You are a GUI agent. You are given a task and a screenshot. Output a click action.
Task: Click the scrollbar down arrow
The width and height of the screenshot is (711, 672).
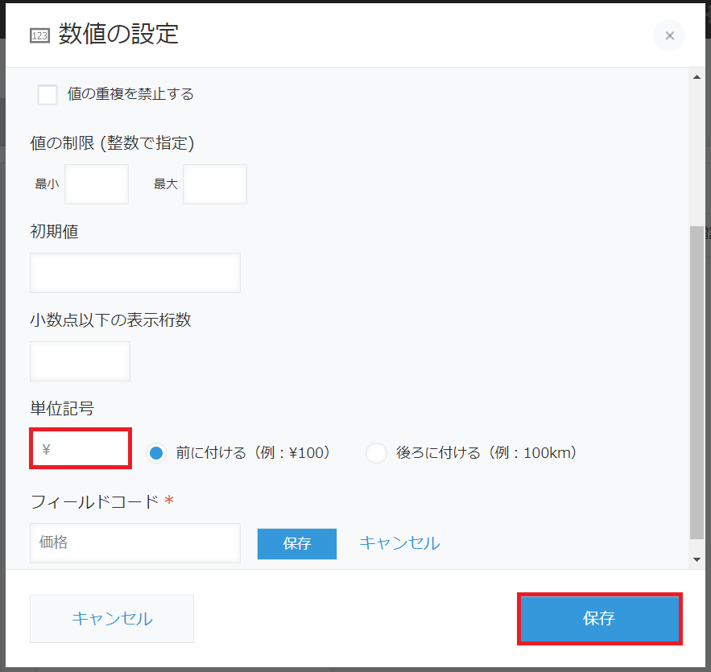[697, 559]
